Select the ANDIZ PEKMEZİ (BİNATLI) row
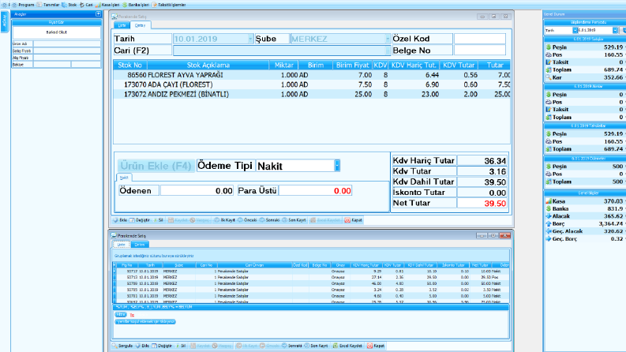 (311, 94)
